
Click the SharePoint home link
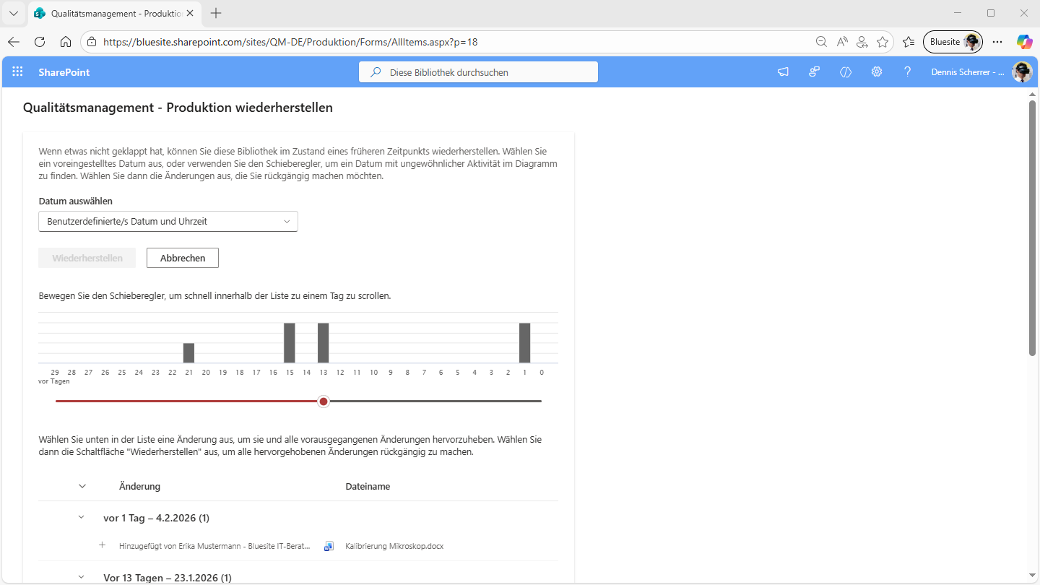click(x=64, y=72)
